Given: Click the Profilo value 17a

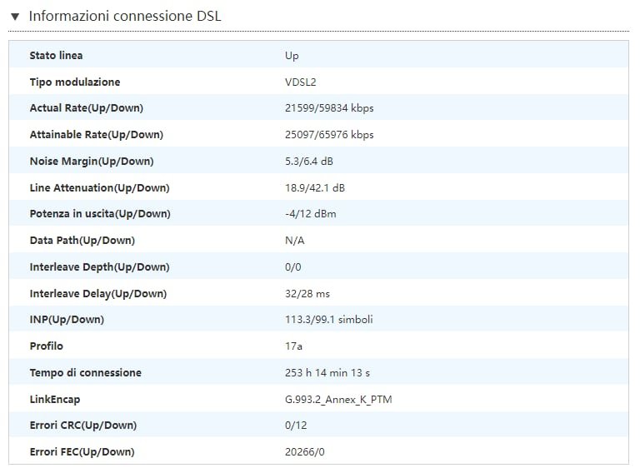Looking at the screenshot, I should coord(293,346).
